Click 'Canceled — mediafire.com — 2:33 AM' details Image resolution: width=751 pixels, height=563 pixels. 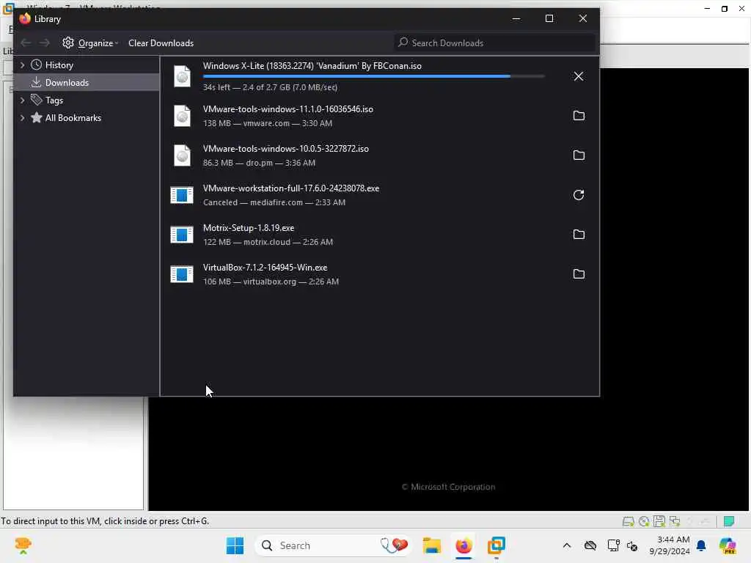[x=274, y=202]
